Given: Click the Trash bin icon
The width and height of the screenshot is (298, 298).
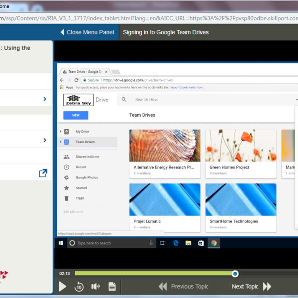Looking at the screenshot, I should [67, 198].
